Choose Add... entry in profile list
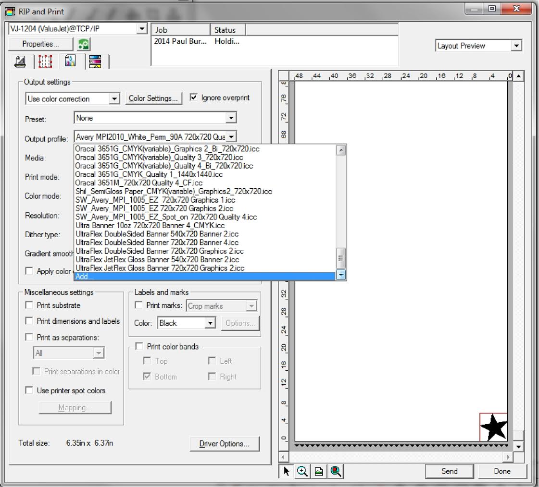Viewport: 539px width, 487px height. pos(204,277)
